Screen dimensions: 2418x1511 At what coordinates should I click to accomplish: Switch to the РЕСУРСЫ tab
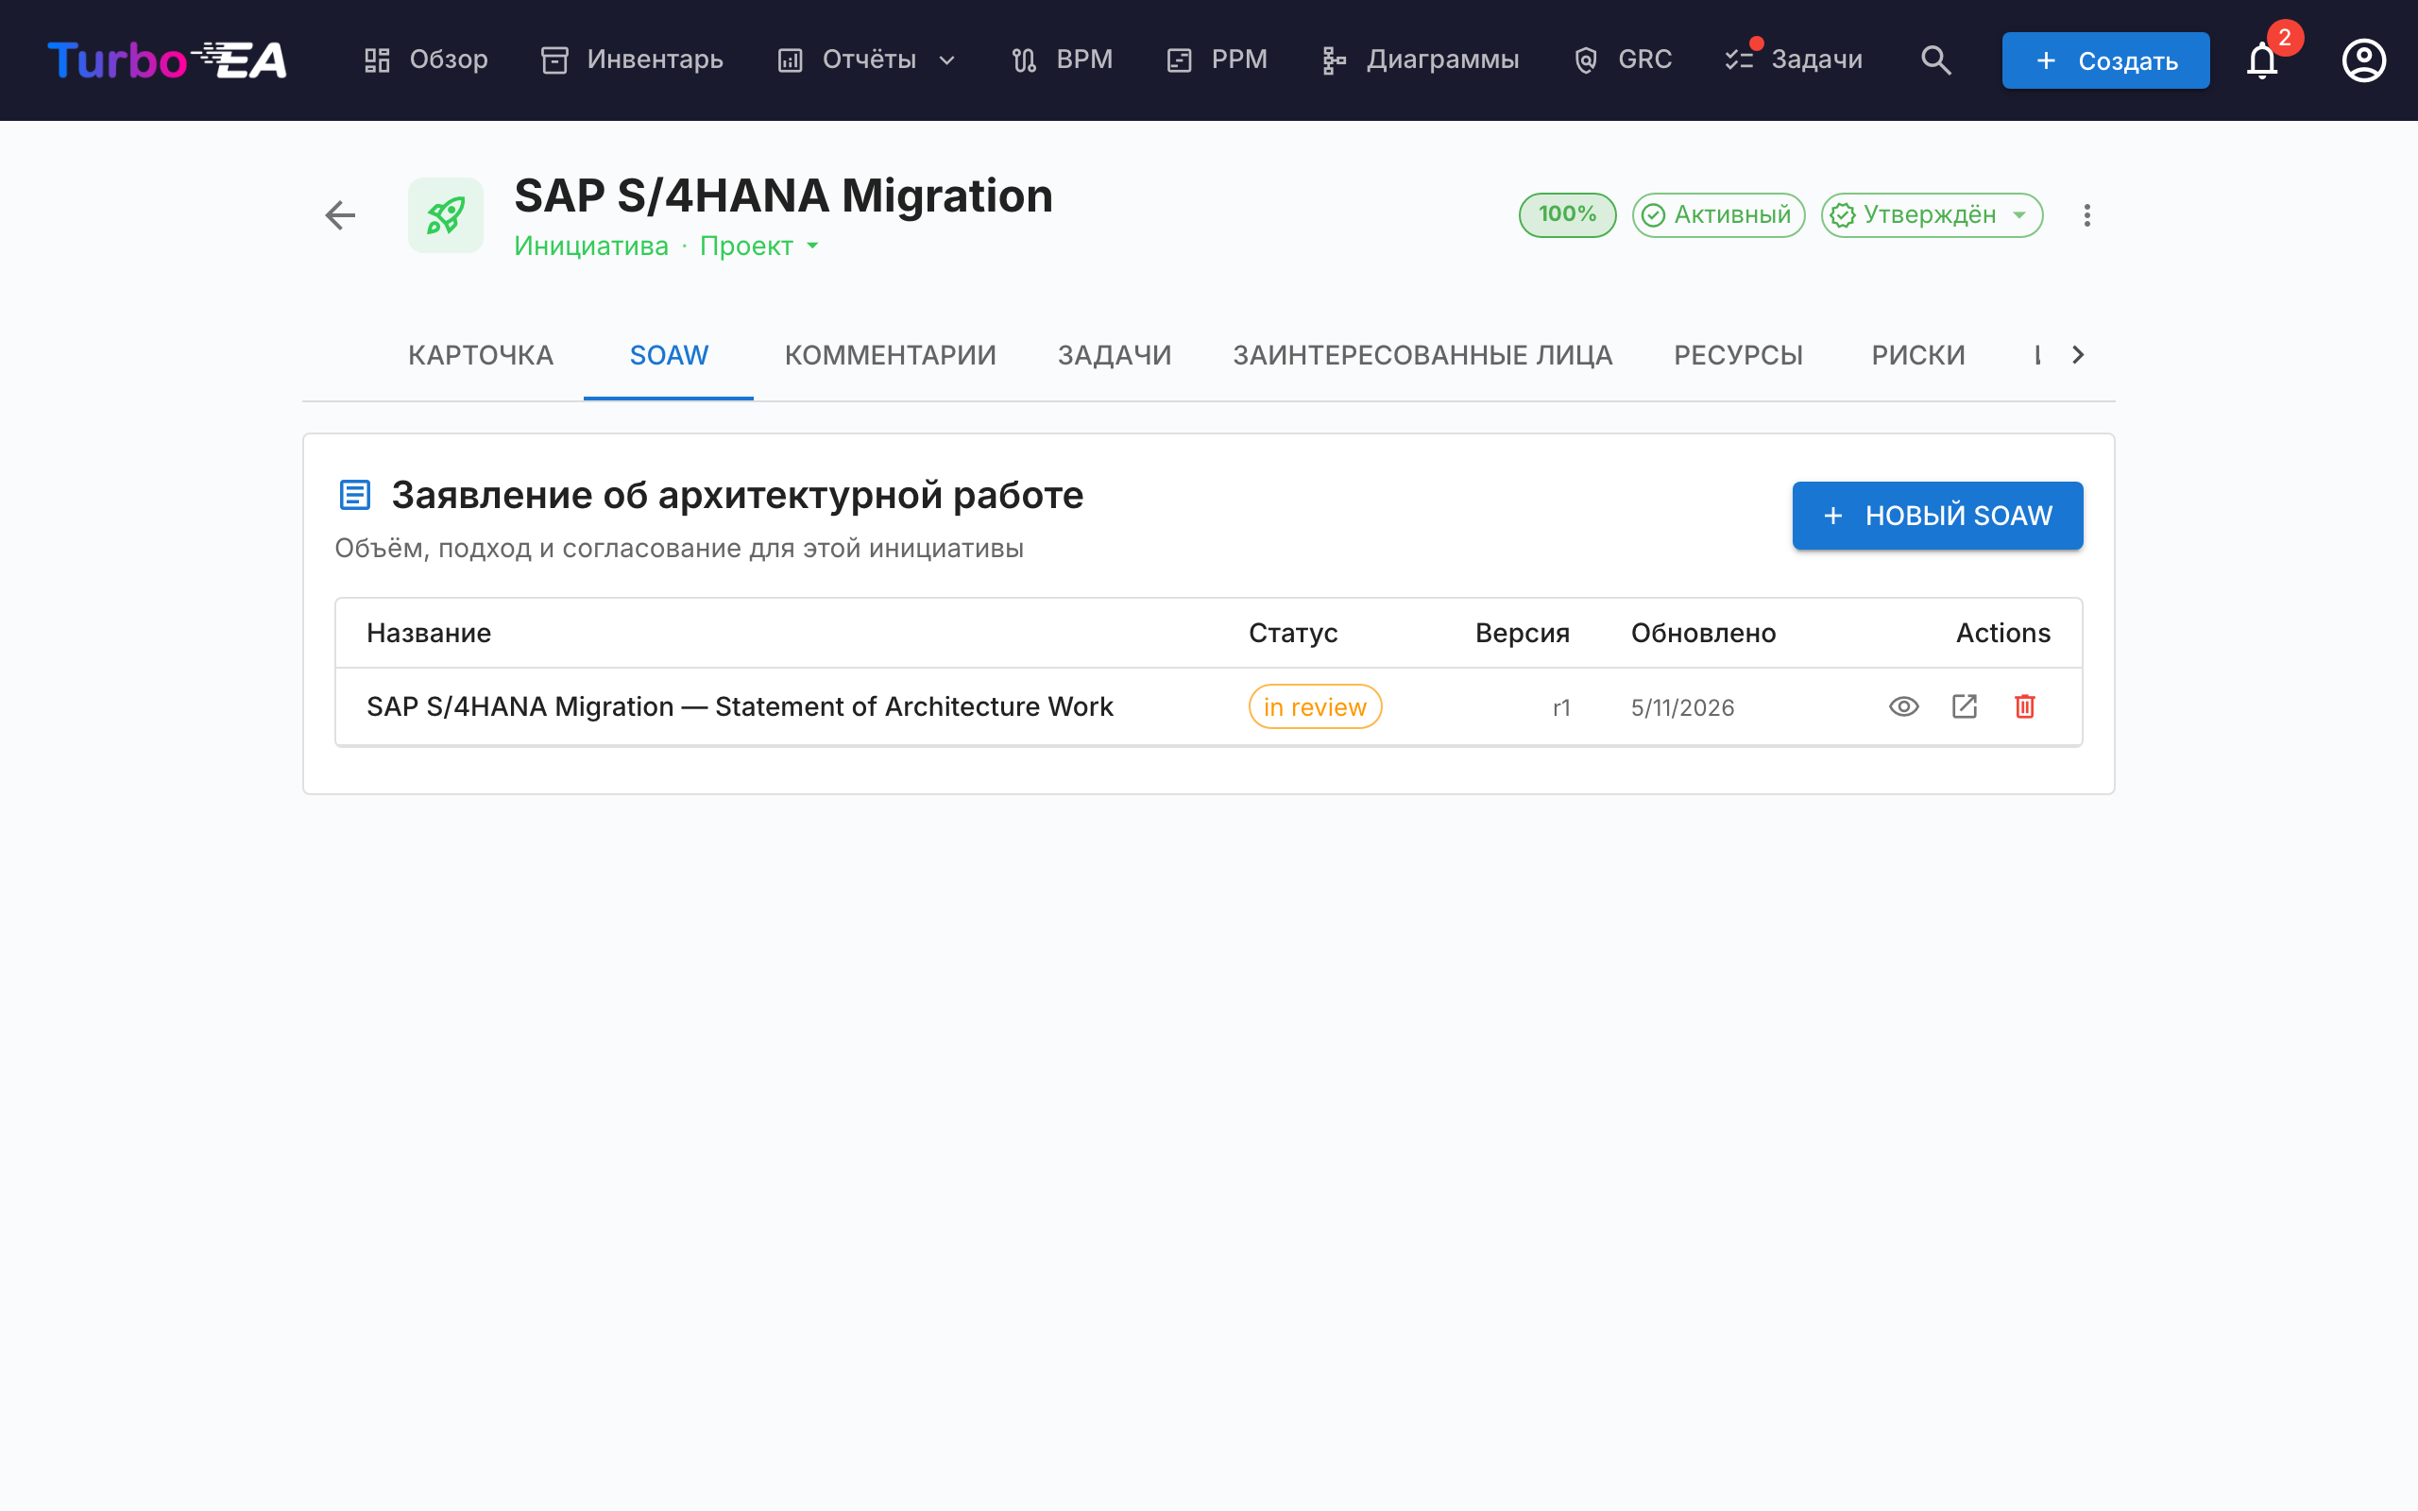1739,355
